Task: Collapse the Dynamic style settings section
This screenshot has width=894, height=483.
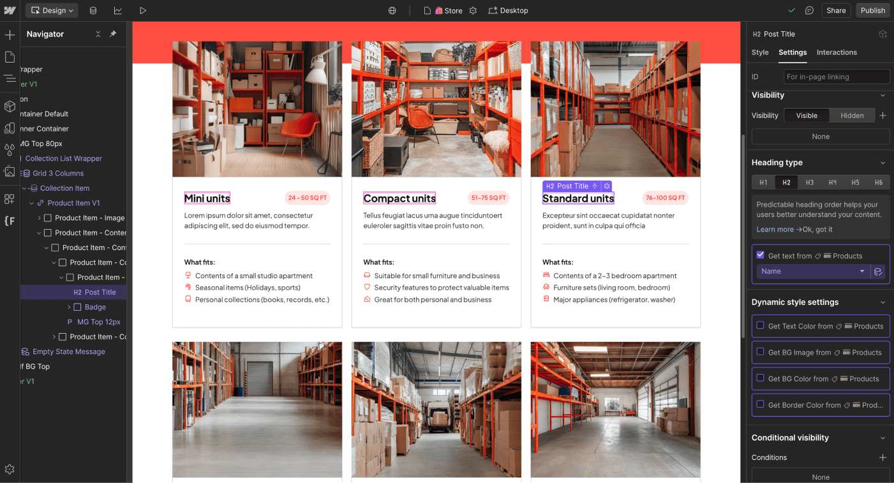Action: 883,302
